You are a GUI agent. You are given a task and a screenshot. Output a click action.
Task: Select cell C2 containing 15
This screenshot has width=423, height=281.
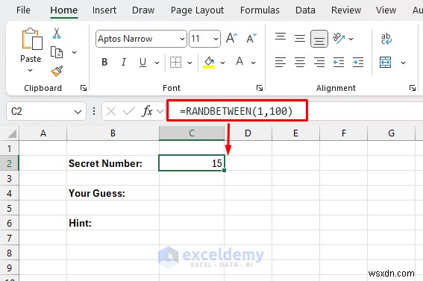pos(192,163)
